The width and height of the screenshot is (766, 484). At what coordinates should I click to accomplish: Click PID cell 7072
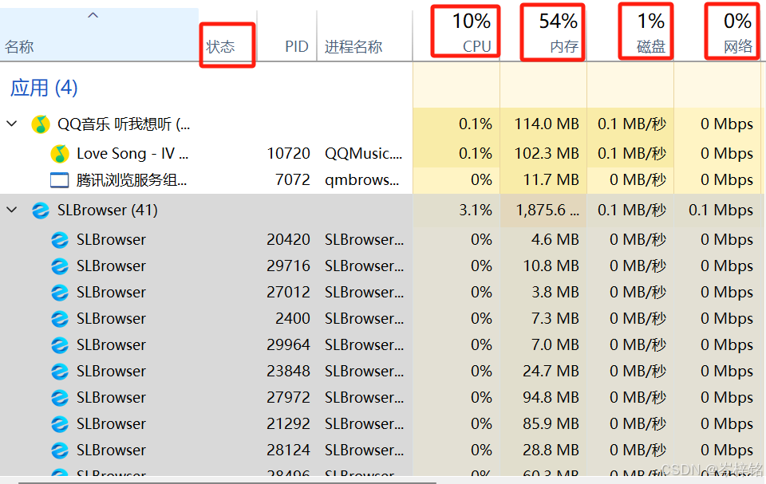[x=293, y=180]
